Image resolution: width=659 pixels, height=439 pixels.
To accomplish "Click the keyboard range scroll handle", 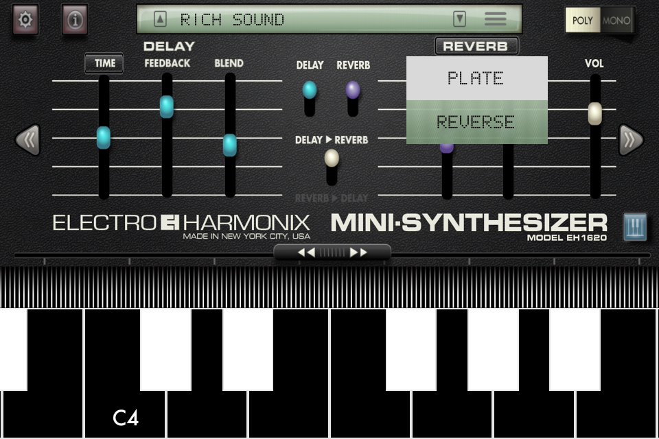I will pos(332,252).
